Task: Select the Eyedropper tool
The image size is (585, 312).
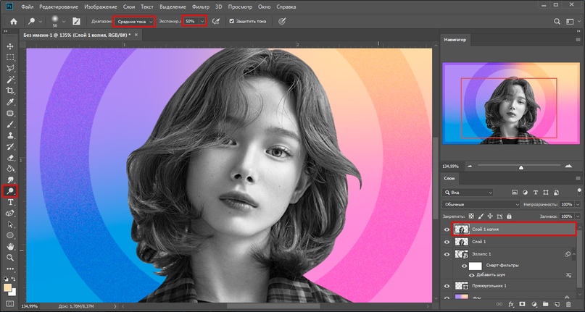Action: click(x=10, y=102)
